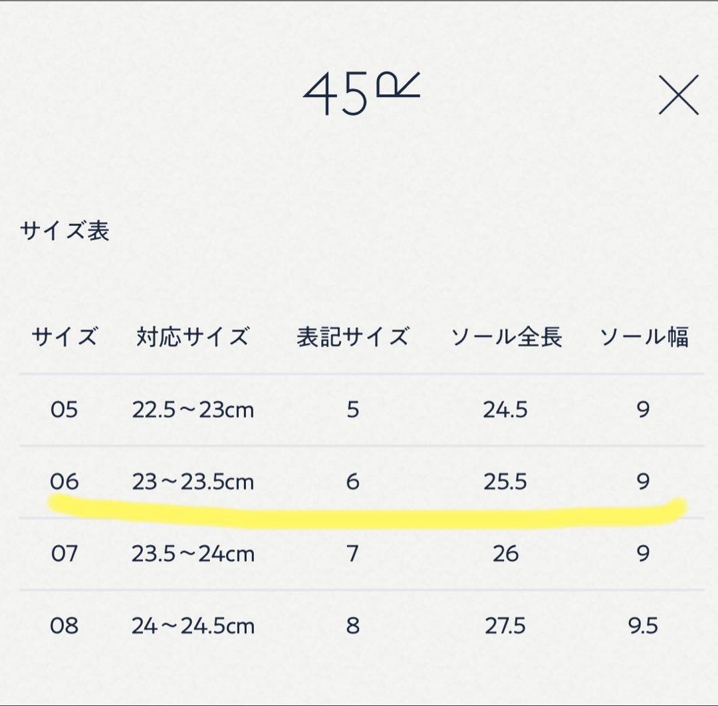Click the 23～23.5cm size range
Image resolution: width=718 pixels, height=706 pixels.
[193, 481]
